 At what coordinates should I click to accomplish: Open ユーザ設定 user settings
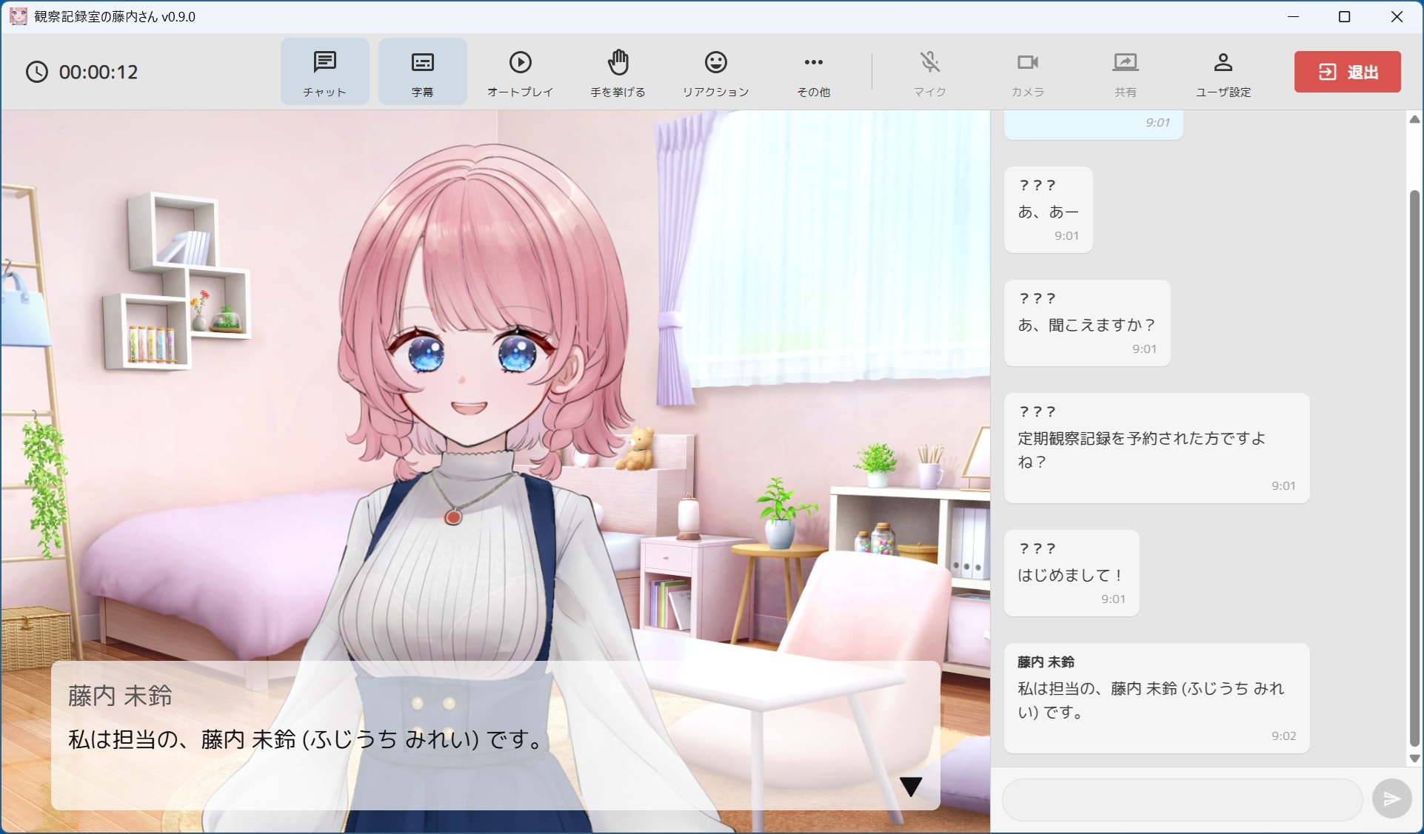[x=1223, y=72]
